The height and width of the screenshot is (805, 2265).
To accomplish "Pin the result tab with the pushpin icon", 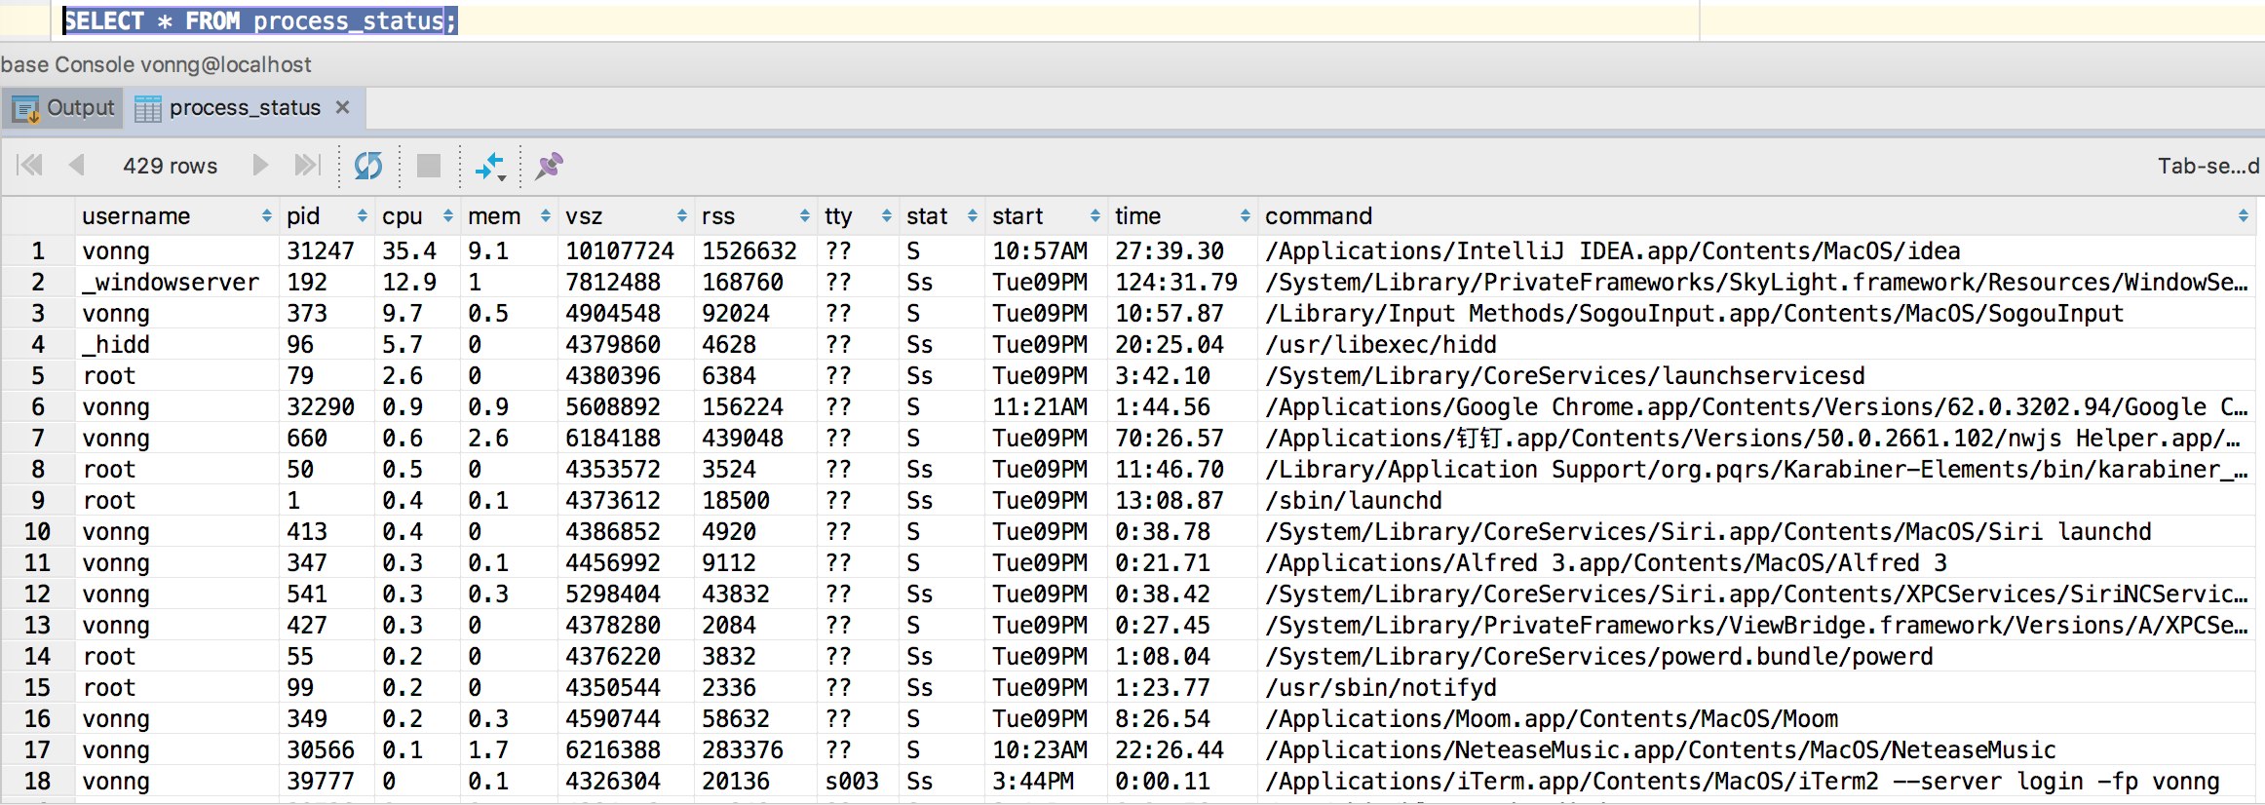I will tap(549, 166).
